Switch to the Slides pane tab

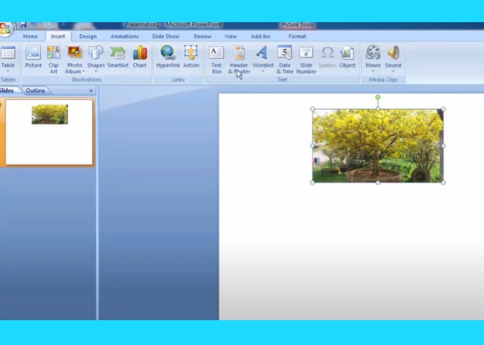click(x=8, y=90)
